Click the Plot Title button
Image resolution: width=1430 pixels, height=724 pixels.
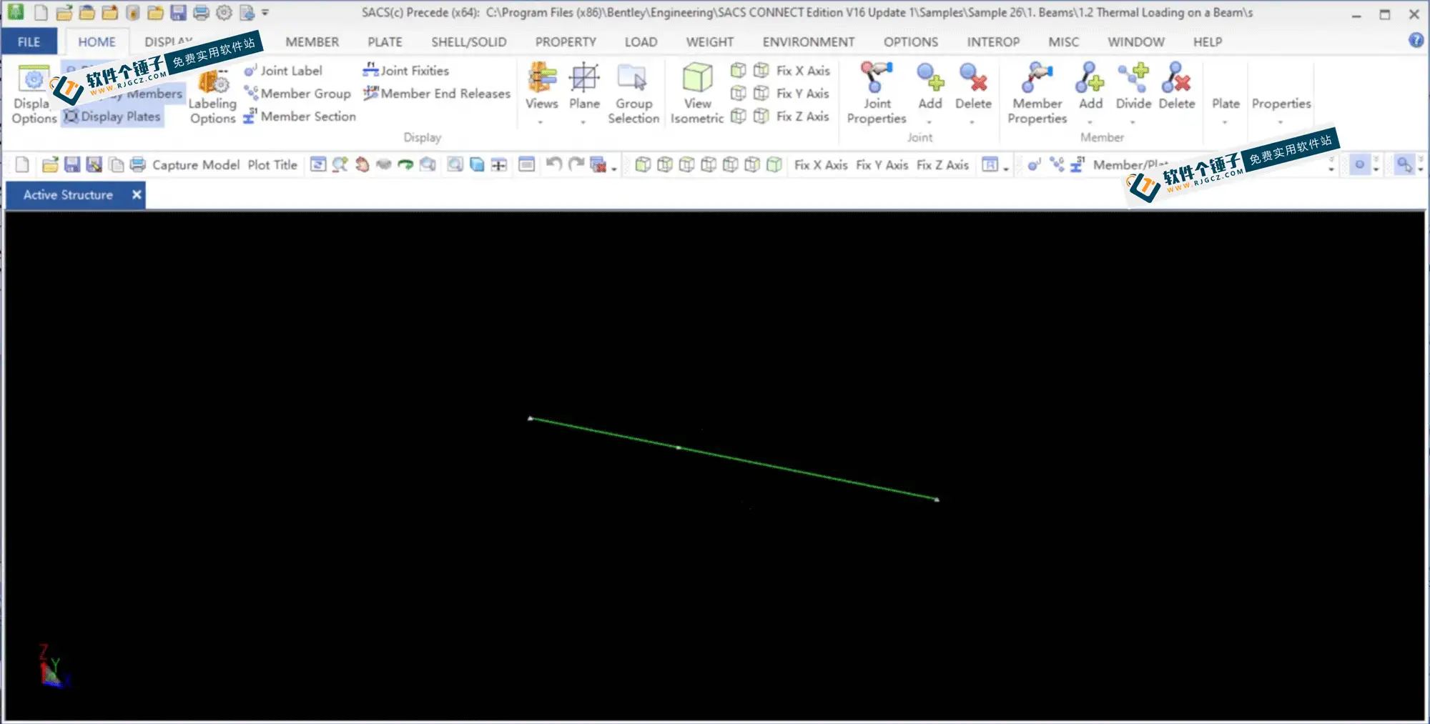click(x=272, y=165)
